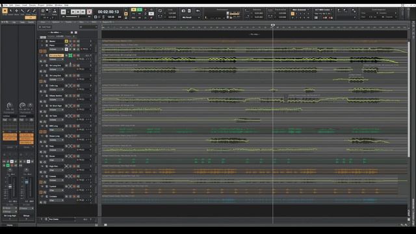Mute the Cello Leg track
The height and width of the screenshot is (234, 416).
(x=66, y=86)
